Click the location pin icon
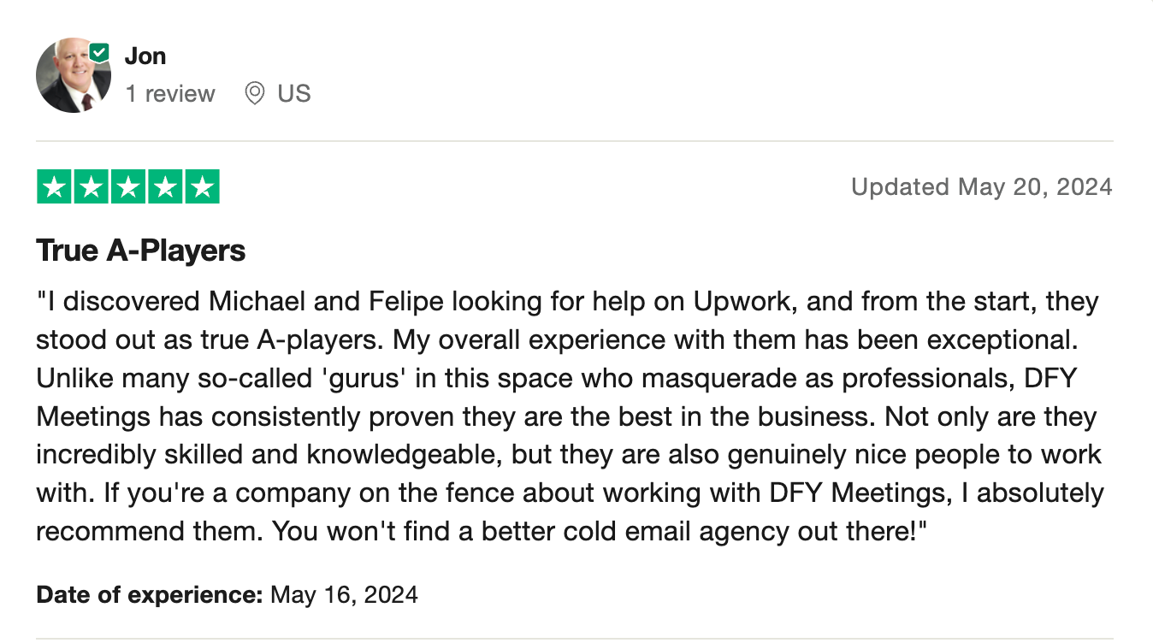The width and height of the screenshot is (1153, 643). coord(254,93)
